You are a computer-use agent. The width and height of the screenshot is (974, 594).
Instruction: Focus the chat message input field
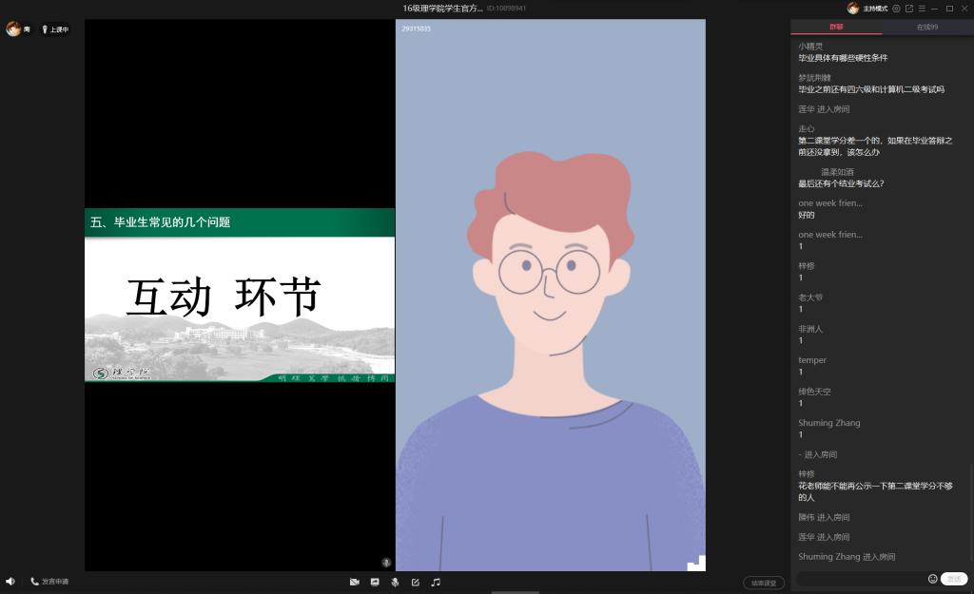[861, 579]
